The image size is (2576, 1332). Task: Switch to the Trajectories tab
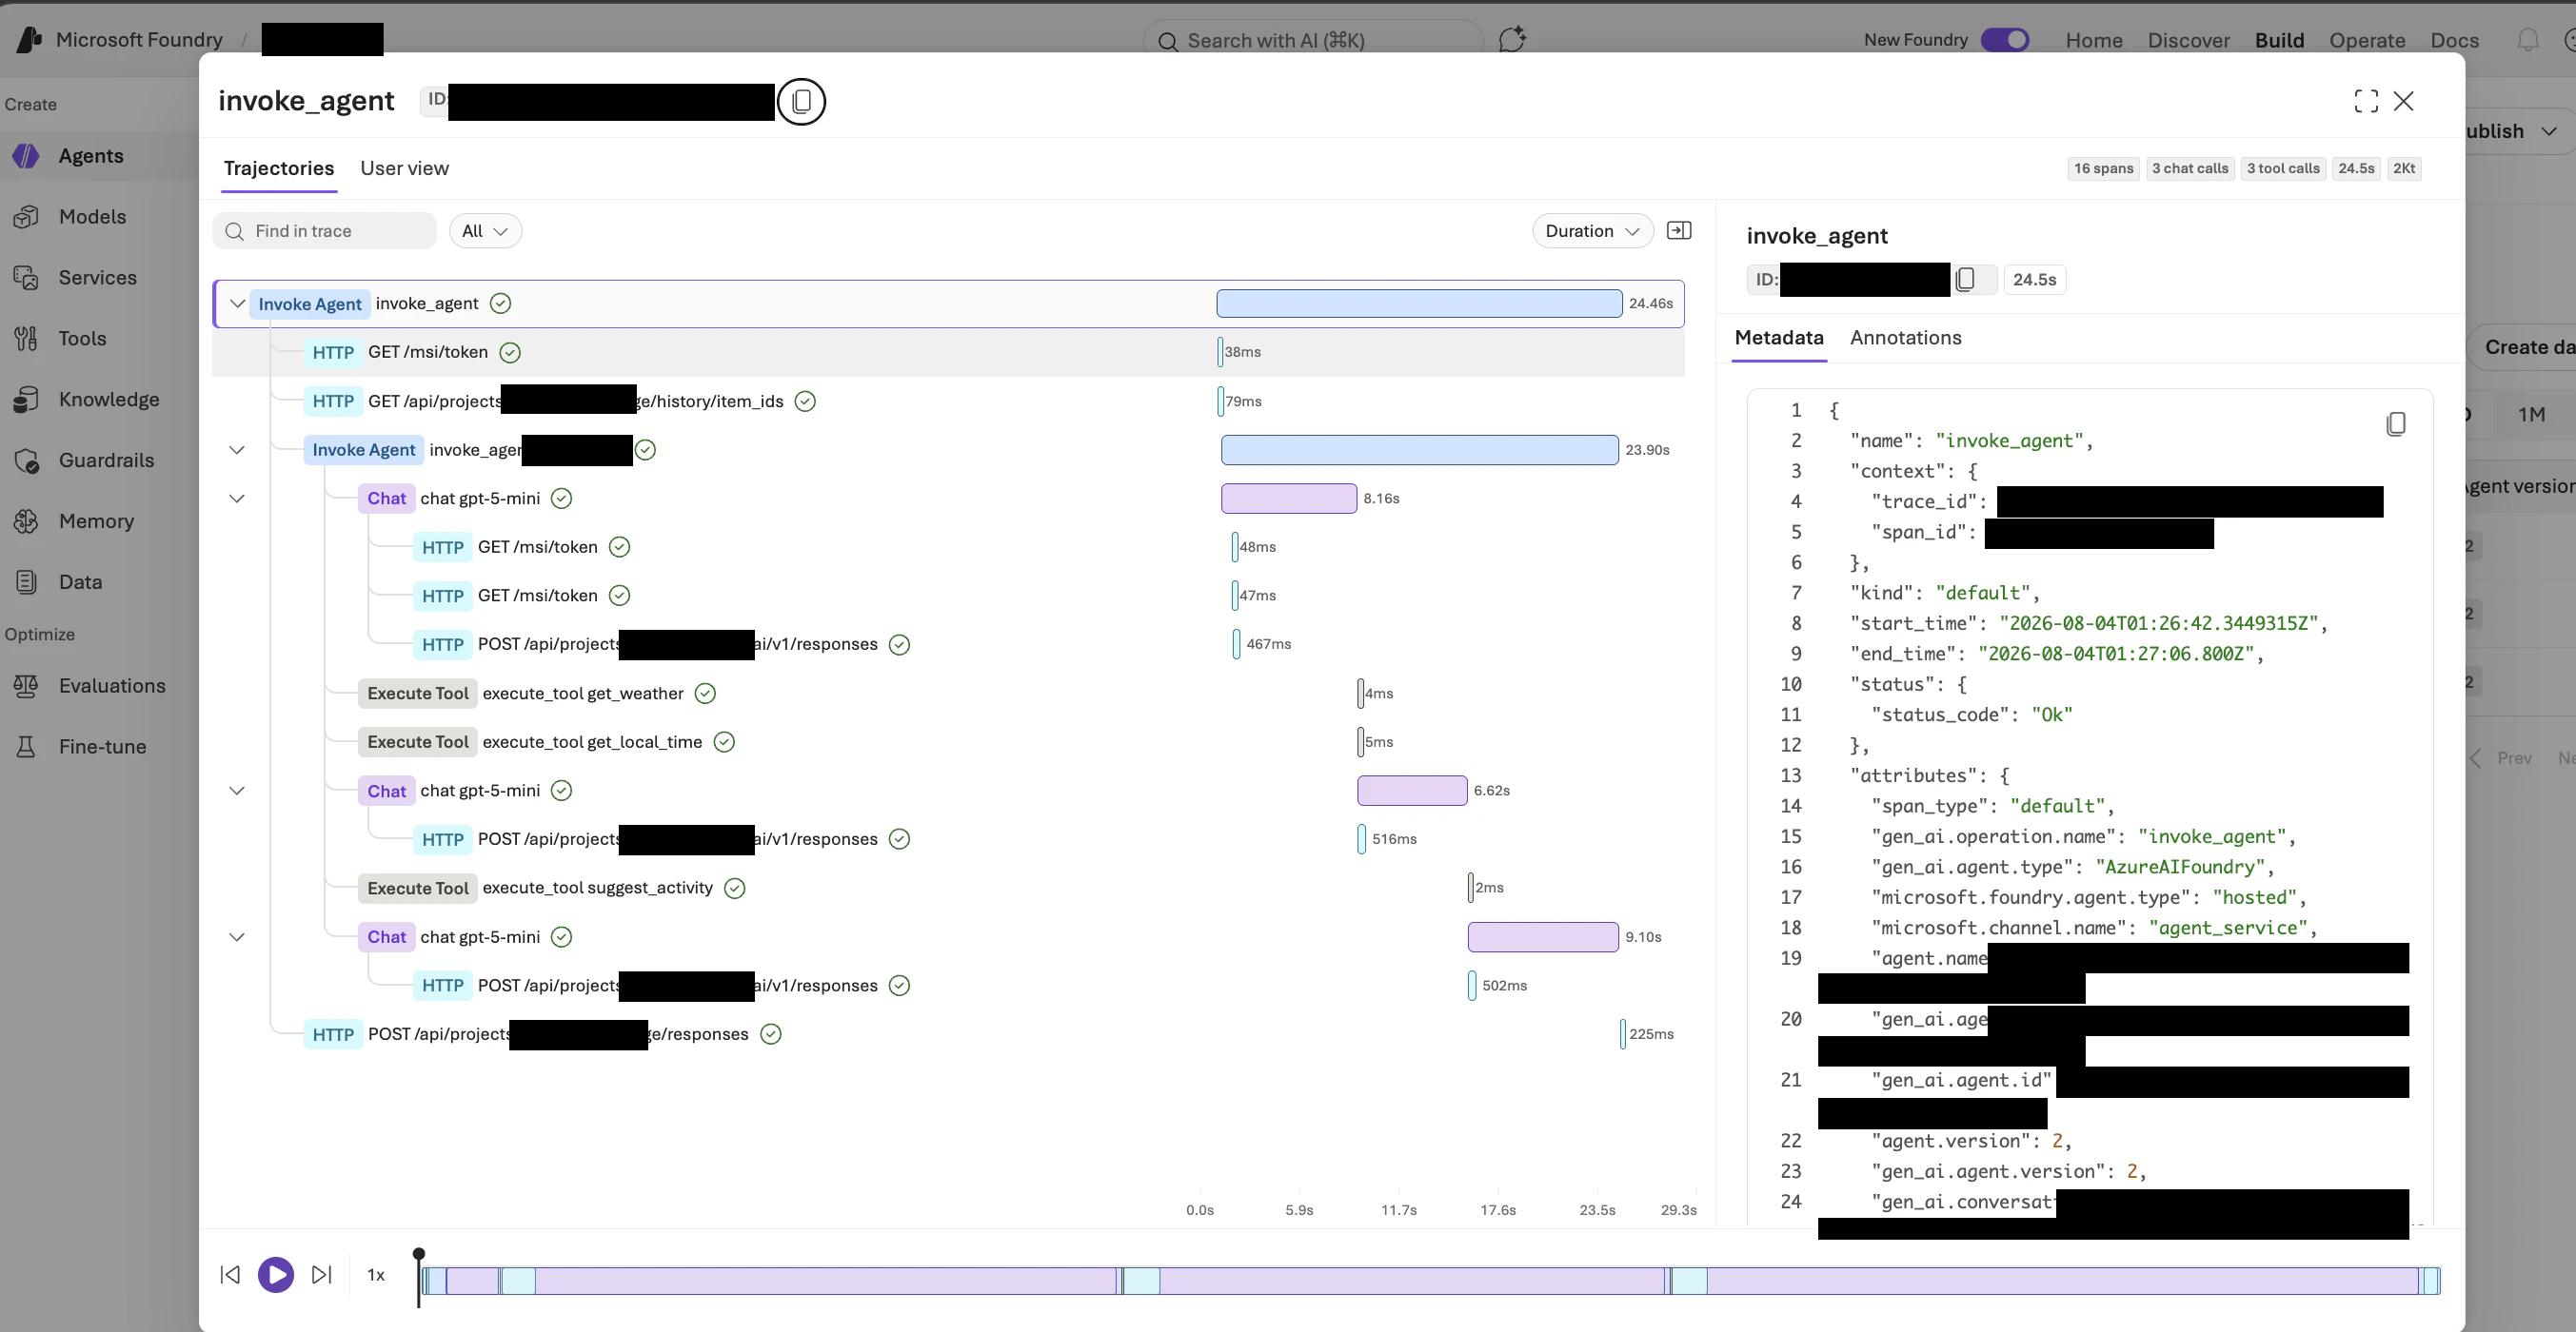[279, 168]
